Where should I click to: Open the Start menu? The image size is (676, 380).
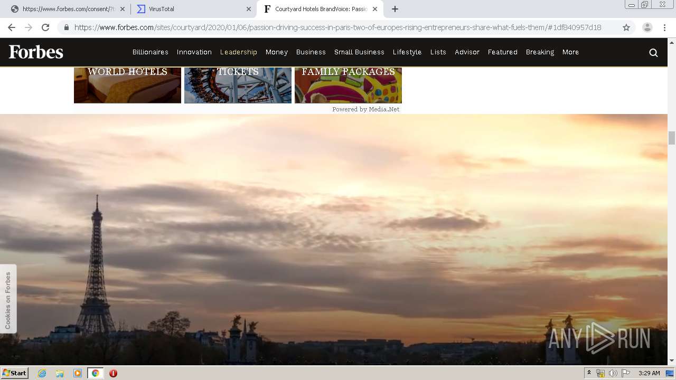point(15,373)
